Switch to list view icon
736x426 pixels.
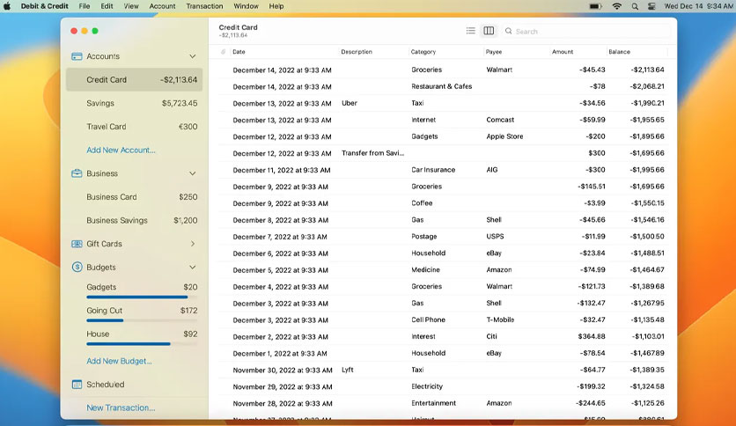[470, 31]
